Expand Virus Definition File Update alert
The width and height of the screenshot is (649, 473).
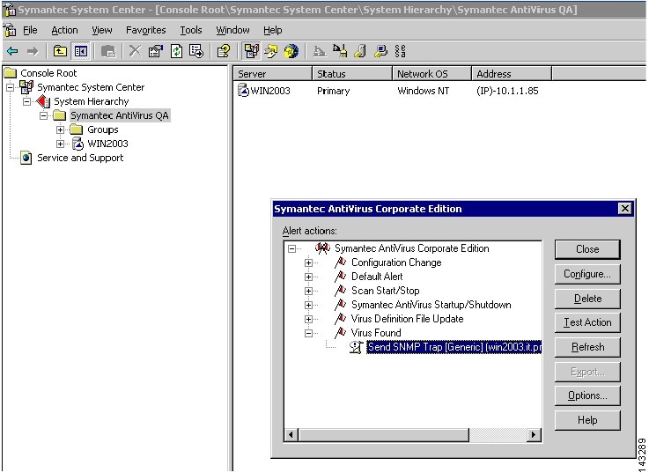308,319
